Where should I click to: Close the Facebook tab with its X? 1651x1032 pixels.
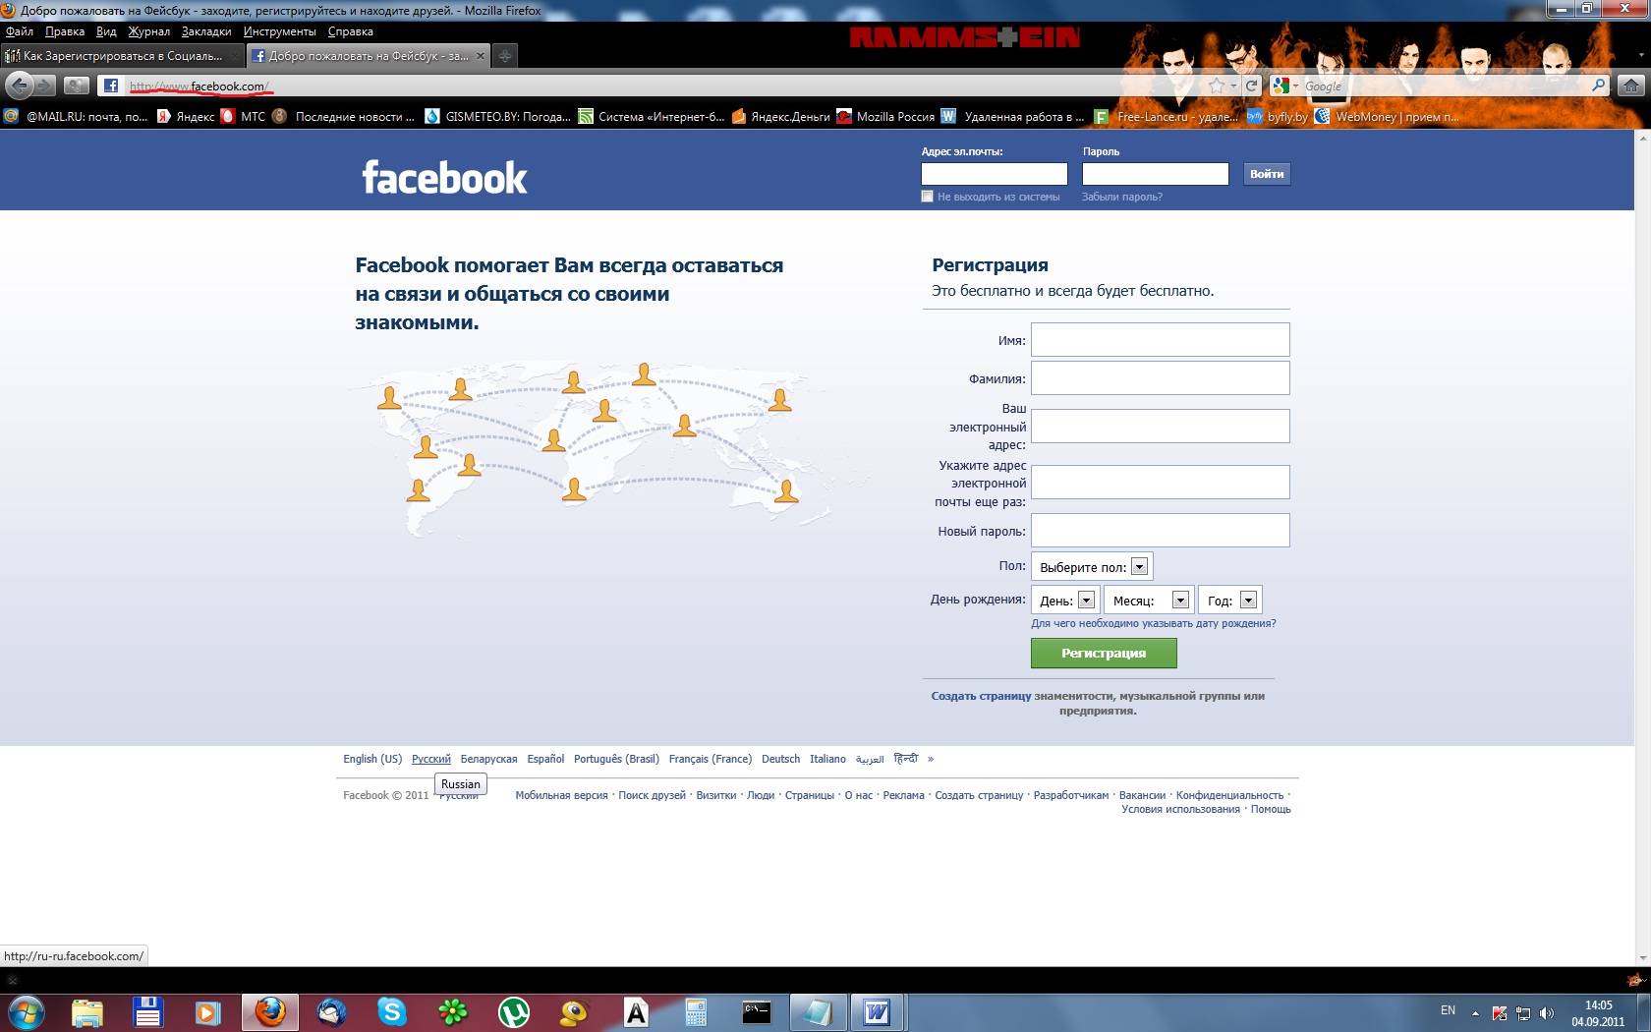click(x=480, y=56)
